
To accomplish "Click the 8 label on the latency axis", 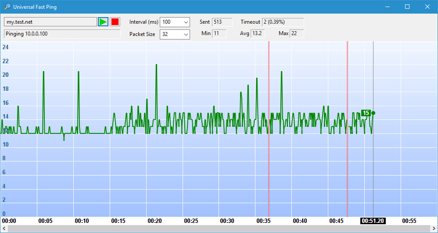I will point(4,158).
